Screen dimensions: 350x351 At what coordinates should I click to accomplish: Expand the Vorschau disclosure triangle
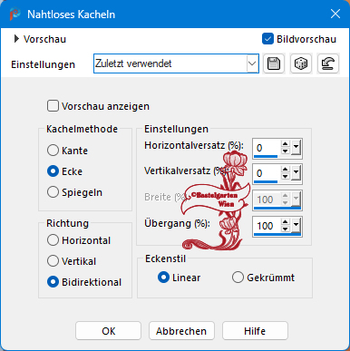pyautogui.click(x=16, y=39)
